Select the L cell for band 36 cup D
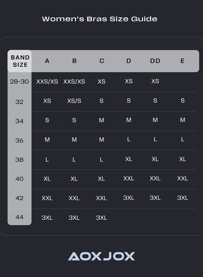The height and width of the screenshot is (277, 203). click(x=129, y=139)
